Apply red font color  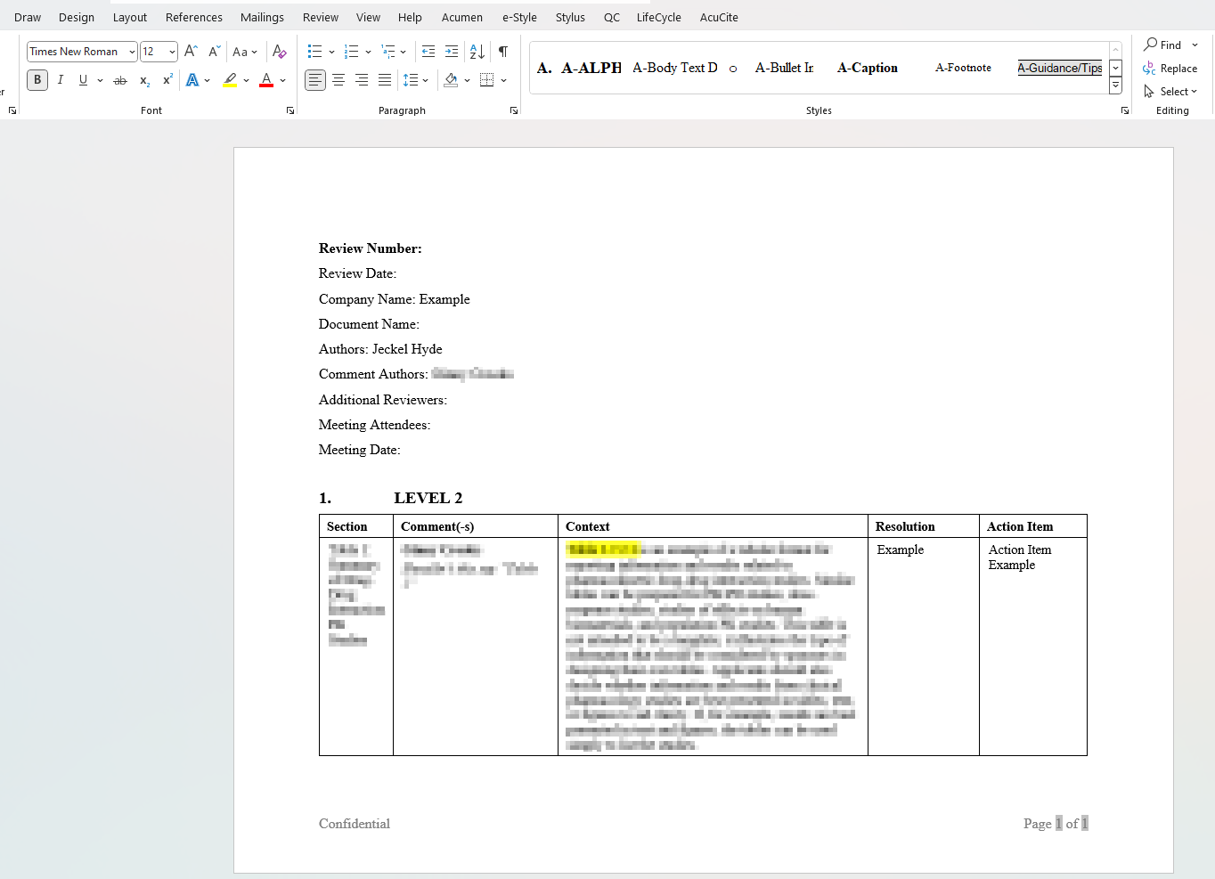tap(266, 80)
